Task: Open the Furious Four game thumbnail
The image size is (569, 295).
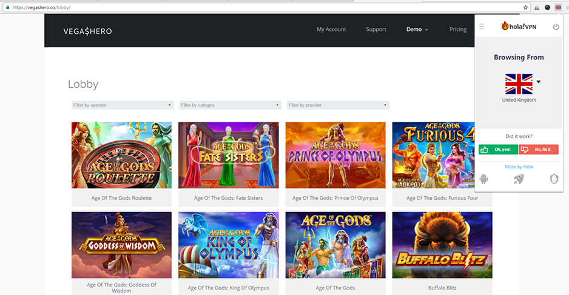Action: (x=433, y=155)
